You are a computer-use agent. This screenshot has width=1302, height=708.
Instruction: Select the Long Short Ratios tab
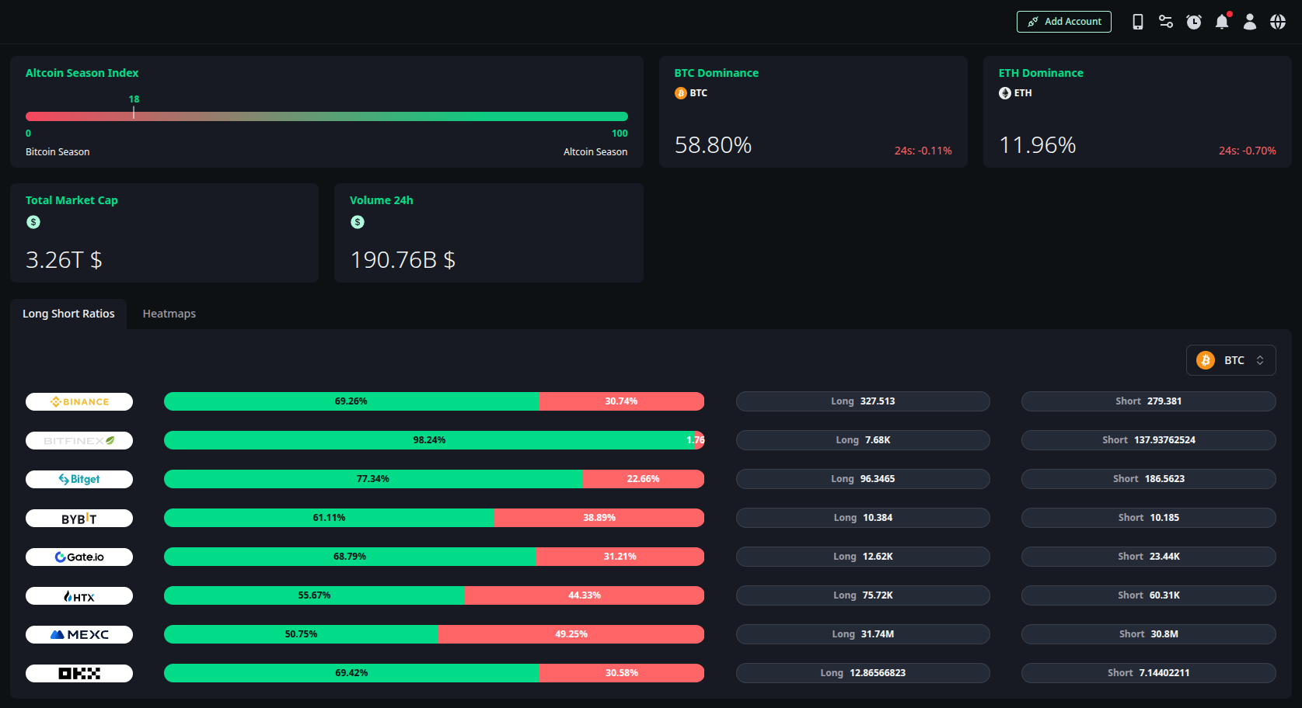(x=68, y=314)
